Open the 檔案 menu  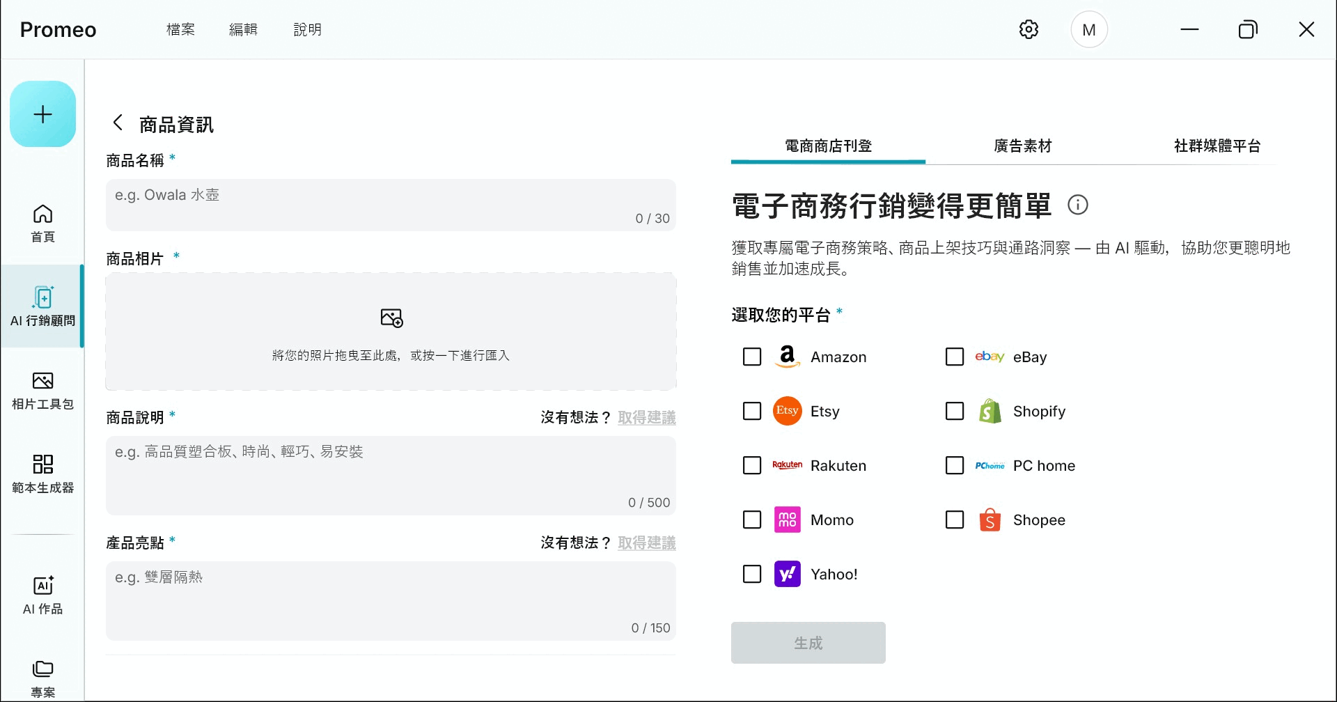coord(180,29)
